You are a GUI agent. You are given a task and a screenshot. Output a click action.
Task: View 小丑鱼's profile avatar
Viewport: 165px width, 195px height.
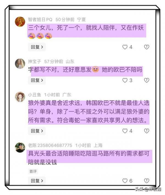tap(20, 97)
